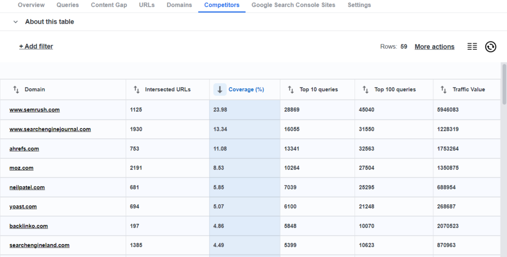
Task: Select intersected URLs cell 1930
Action: 168,129
